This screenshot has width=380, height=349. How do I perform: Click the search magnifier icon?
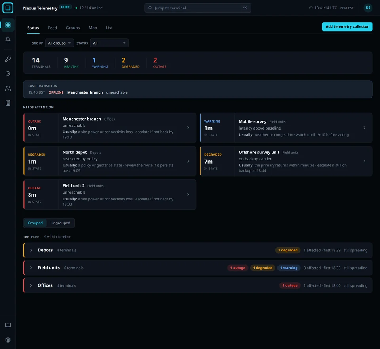coord(150,8)
